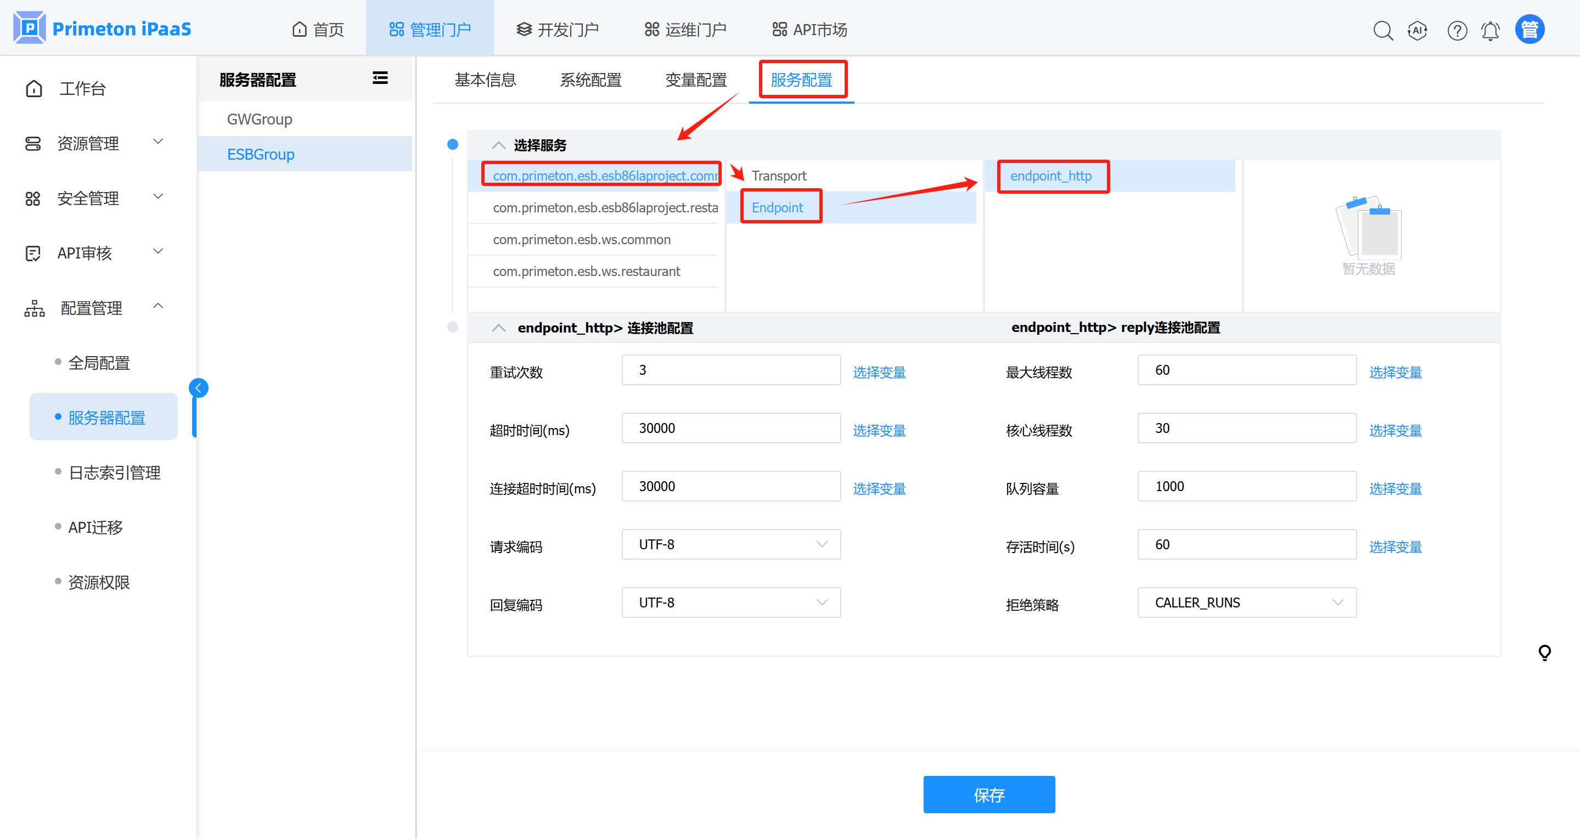Open the 拒绝策略 CALLER_RUNS dropdown

1246,603
